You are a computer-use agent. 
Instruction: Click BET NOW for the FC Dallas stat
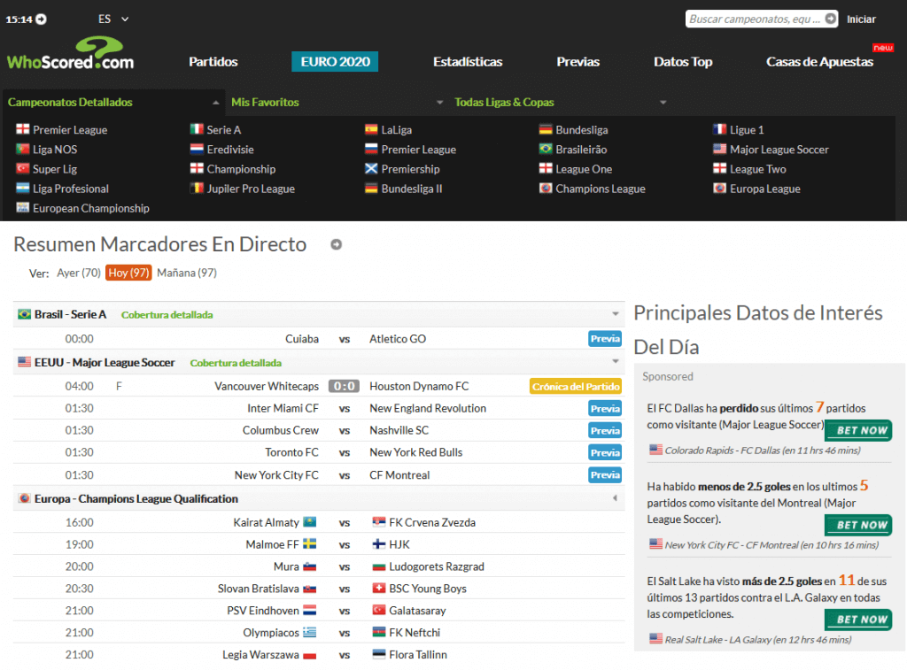pos(858,431)
